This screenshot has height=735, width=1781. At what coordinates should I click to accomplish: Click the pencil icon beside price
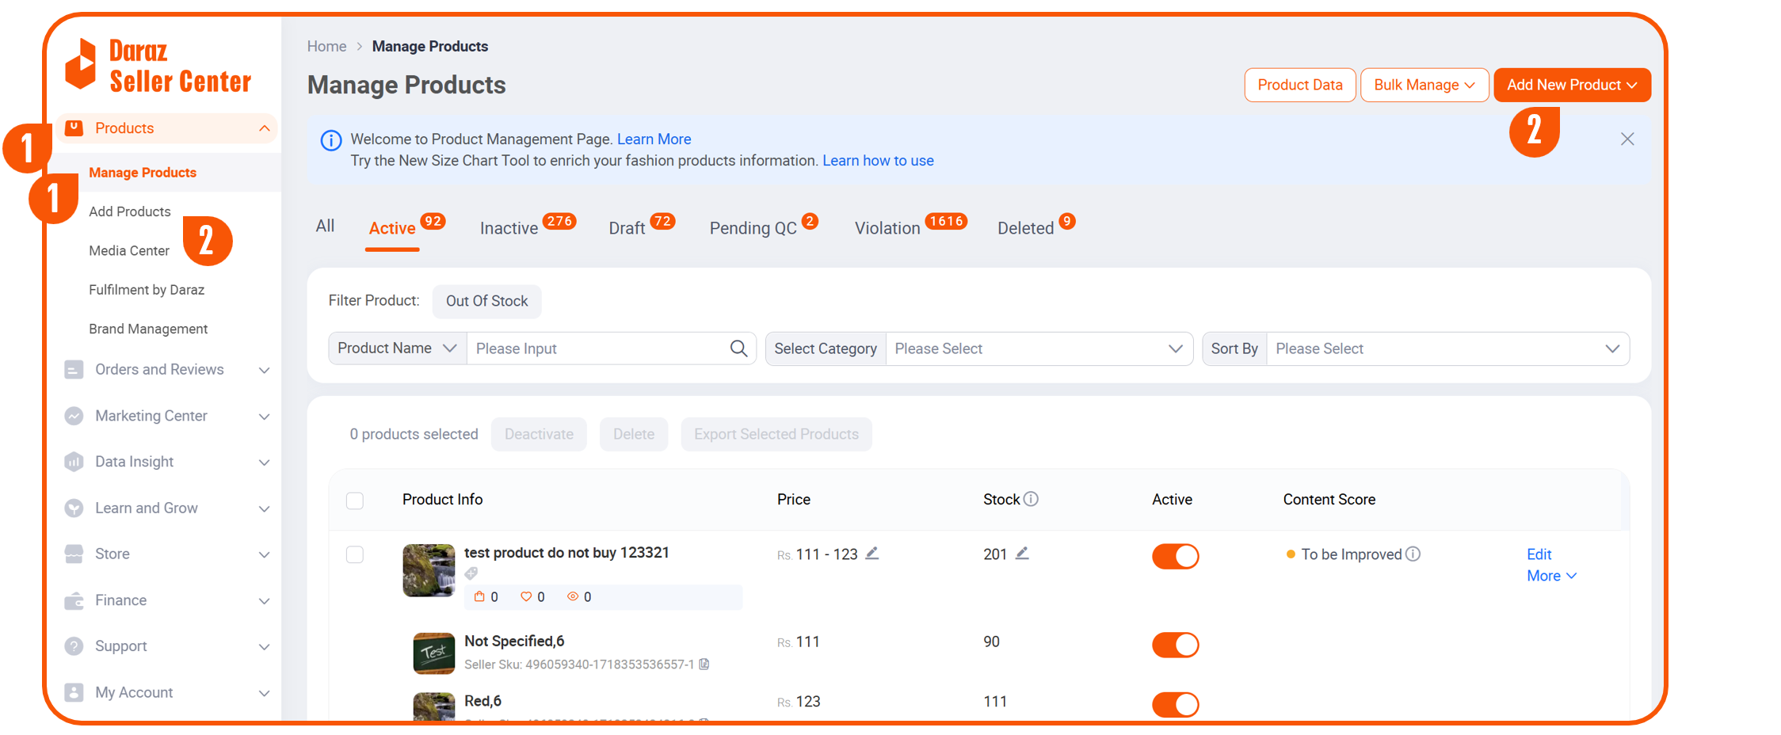tap(872, 554)
